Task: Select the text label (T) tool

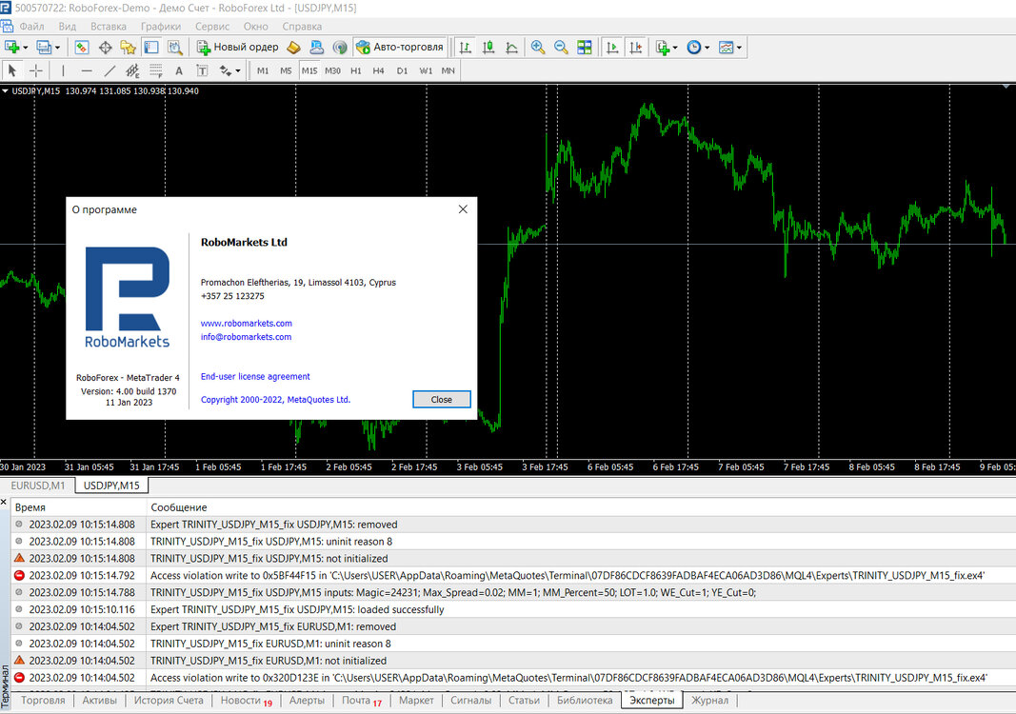Action: (x=202, y=70)
